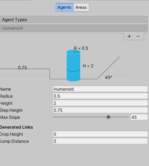Image resolution: width=149 pixels, height=166 pixels.
Task: Click the Radius input field
Action: (x=100, y=96)
